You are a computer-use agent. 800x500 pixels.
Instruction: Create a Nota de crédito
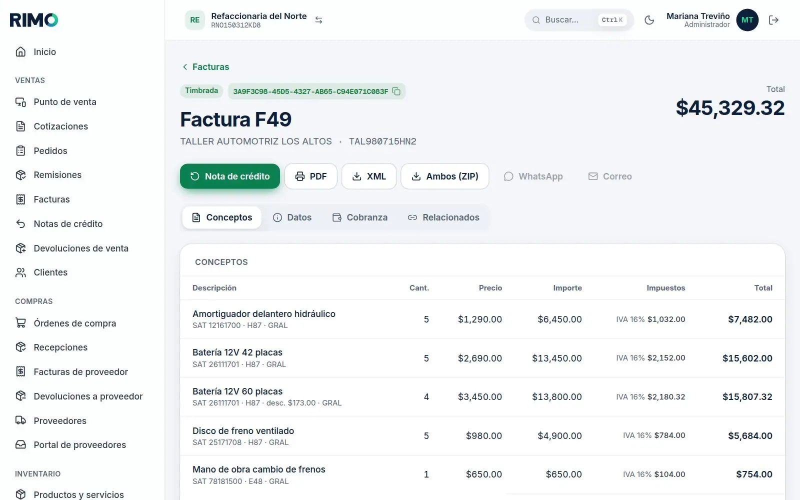click(230, 176)
